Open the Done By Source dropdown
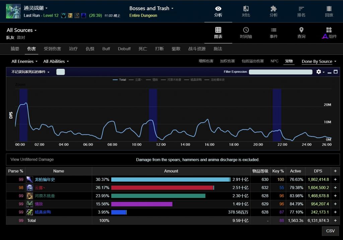 pos(319,61)
